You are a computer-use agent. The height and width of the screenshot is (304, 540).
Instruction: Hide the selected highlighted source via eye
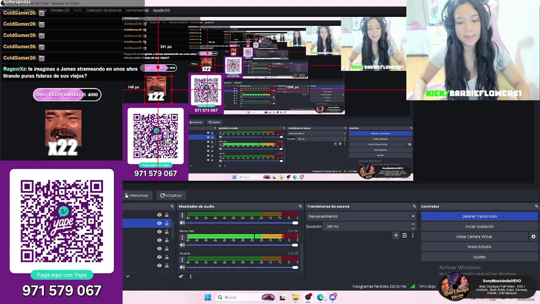(159, 223)
